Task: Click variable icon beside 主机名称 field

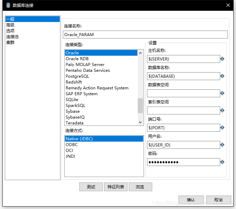Action: pos(222,59)
